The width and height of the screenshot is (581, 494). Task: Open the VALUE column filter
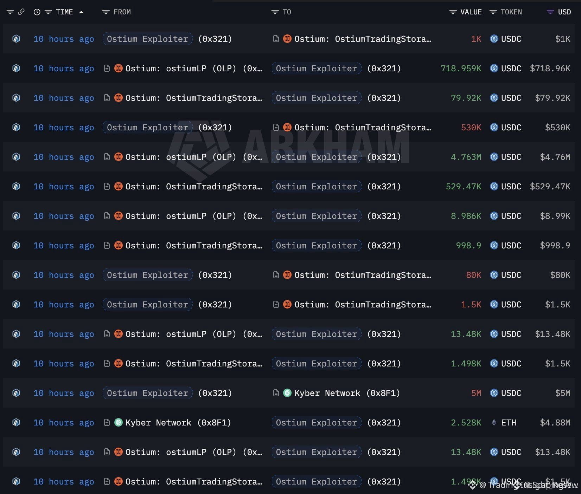coord(453,12)
